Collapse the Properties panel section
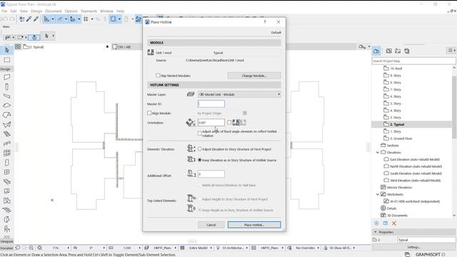The height and width of the screenshot is (257, 457). 376,232
